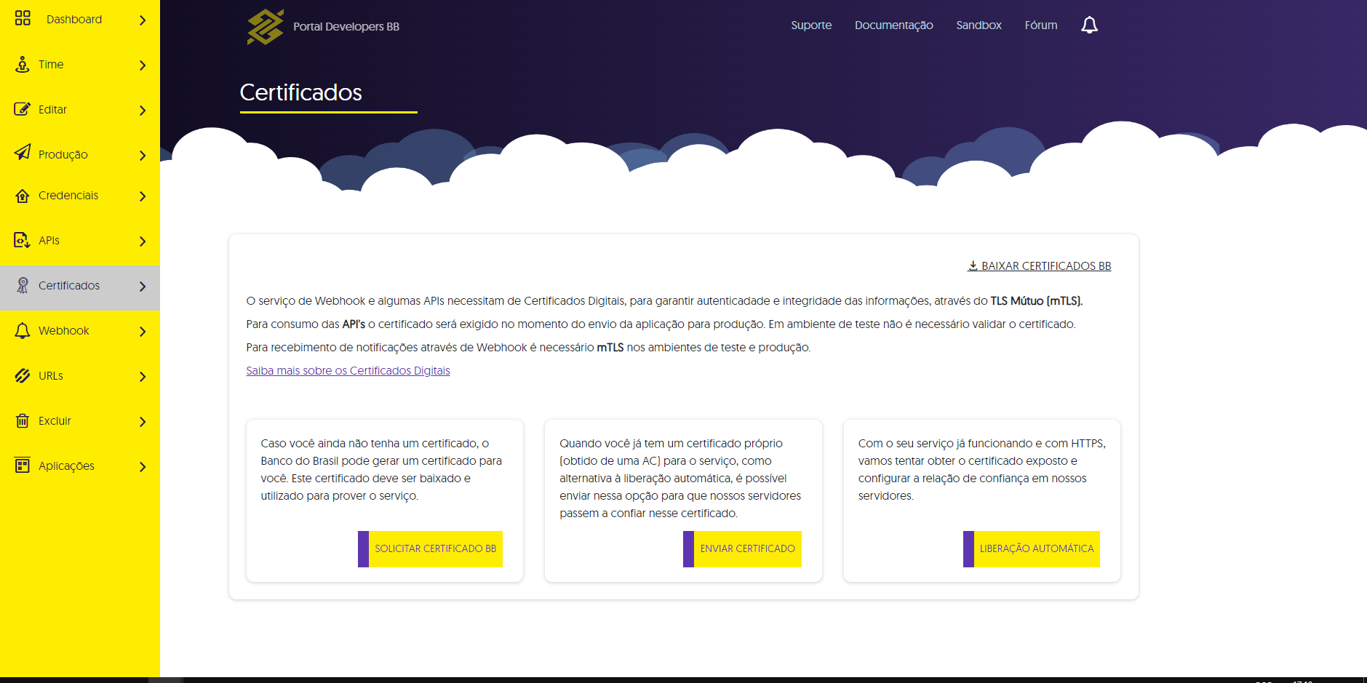Click the APIs document icon
The height and width of the screenshot is (683, 1367).
pyautogui.click(x=23, y=240)
